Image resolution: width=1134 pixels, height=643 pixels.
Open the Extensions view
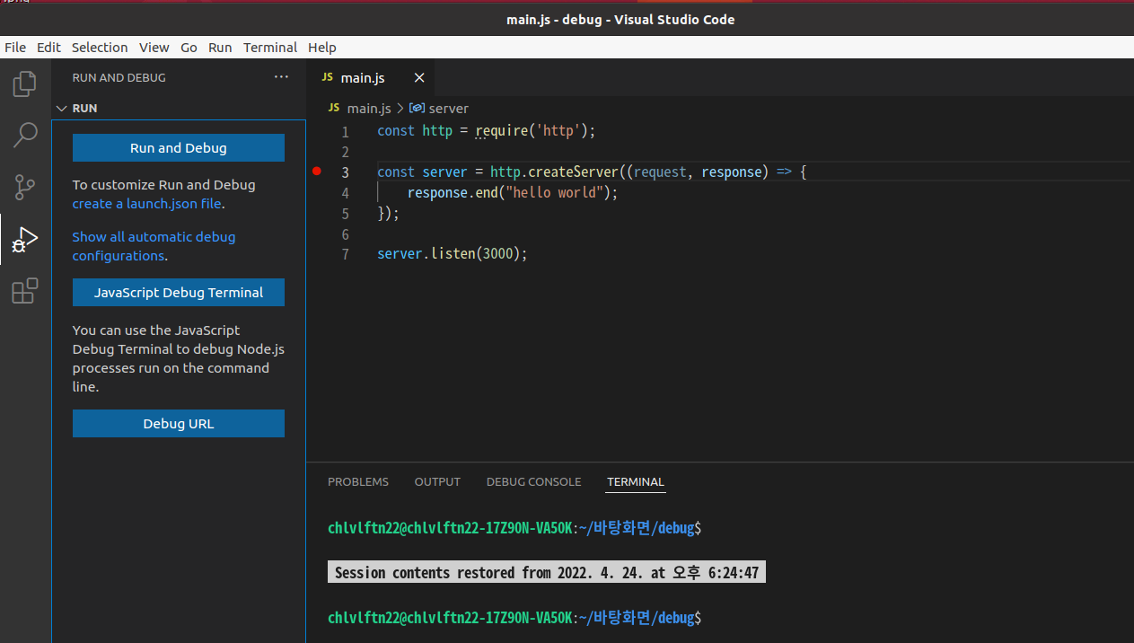point(25,291)
